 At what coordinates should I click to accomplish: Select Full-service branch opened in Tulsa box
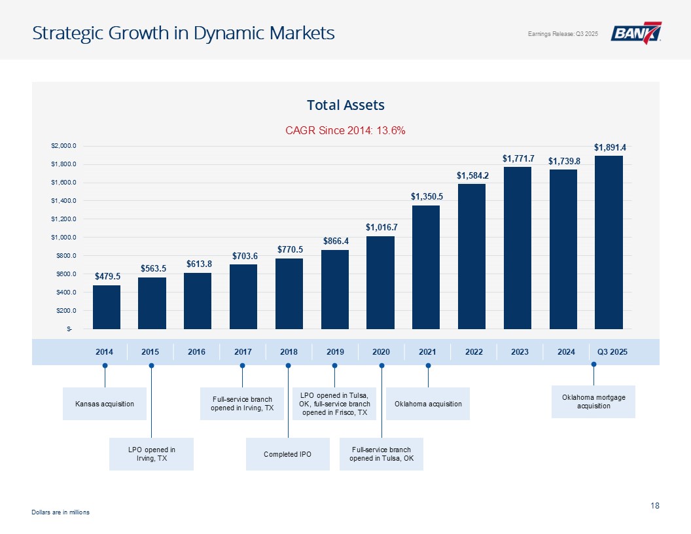(381, 454)
